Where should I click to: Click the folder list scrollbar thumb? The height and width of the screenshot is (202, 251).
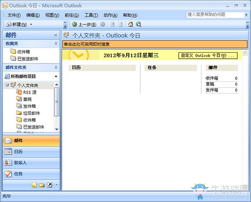pyautogui.click(x=56, y=102)
